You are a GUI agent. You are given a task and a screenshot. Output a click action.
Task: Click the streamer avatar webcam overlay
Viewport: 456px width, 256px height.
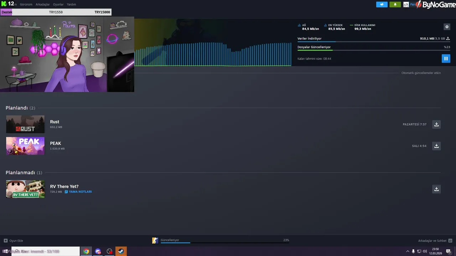click(67, 54)
